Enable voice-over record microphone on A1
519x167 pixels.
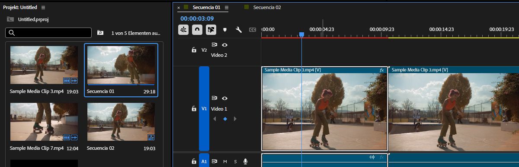pos(245,161)
